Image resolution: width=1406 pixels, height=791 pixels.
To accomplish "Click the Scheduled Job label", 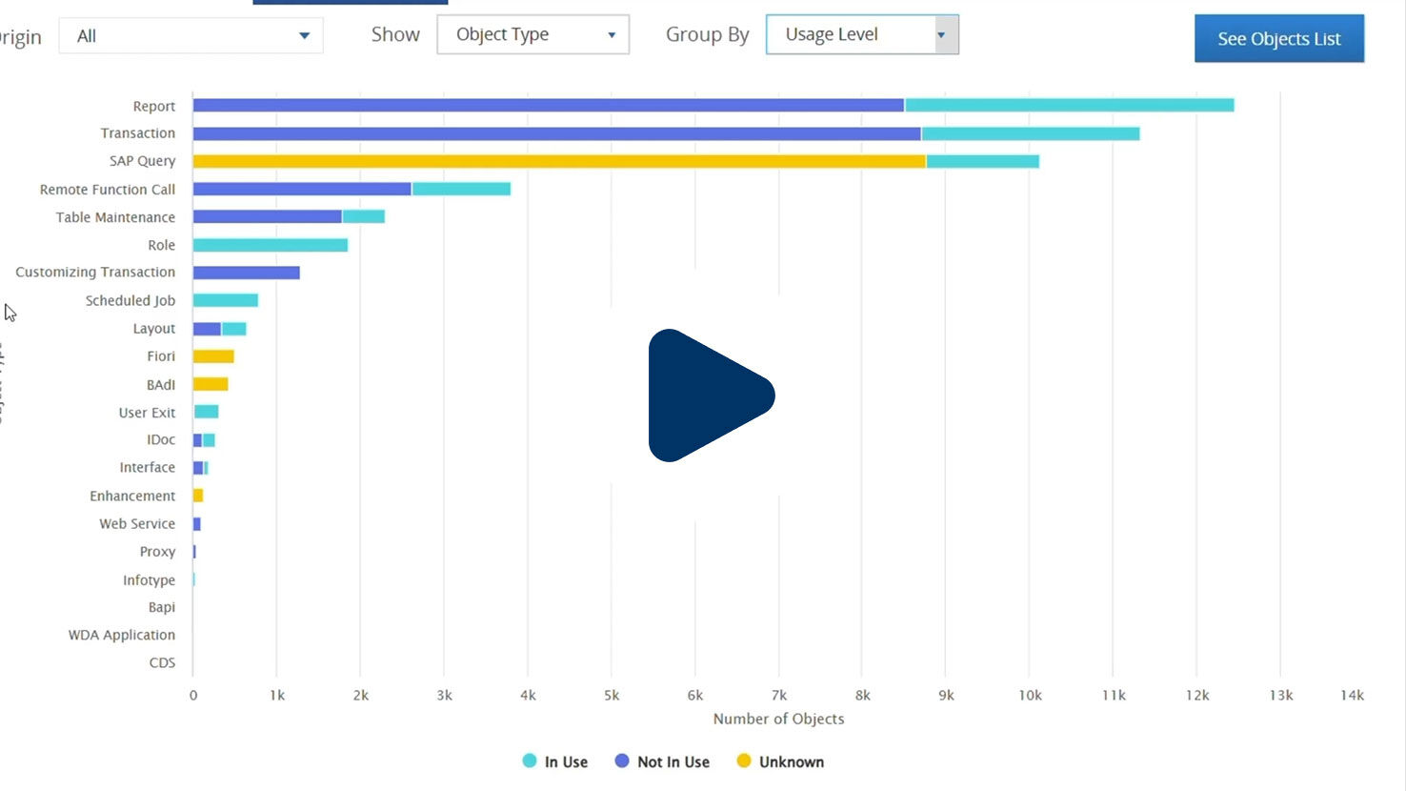I will tap(131, 300).
